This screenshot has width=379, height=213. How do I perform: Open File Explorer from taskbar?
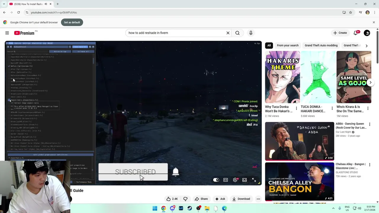[207, 208]
